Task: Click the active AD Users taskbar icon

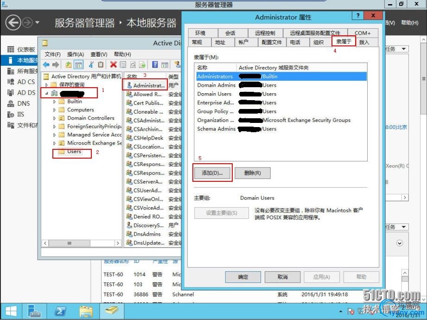Action: pyautogui.click(x=112, y=311)
